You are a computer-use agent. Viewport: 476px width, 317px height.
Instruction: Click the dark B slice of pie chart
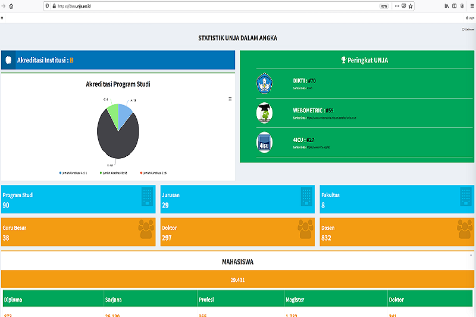click(115, 143)
